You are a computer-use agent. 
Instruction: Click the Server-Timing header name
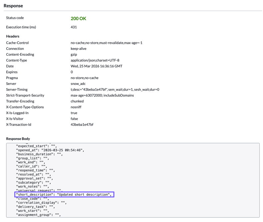(17, 90)
